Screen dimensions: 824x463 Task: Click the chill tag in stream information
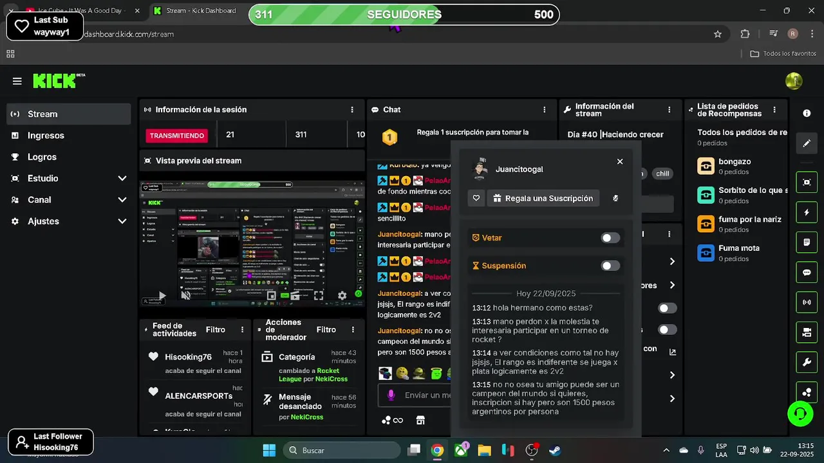pyautogui.click(x=662, y=174)
